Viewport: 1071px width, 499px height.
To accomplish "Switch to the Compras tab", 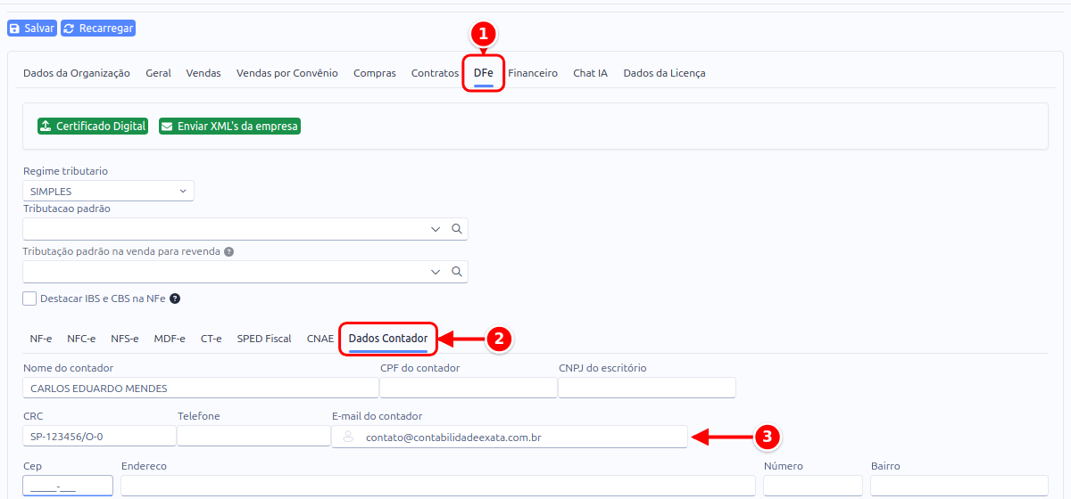I will pyautogui.click(x=375, y=73).
